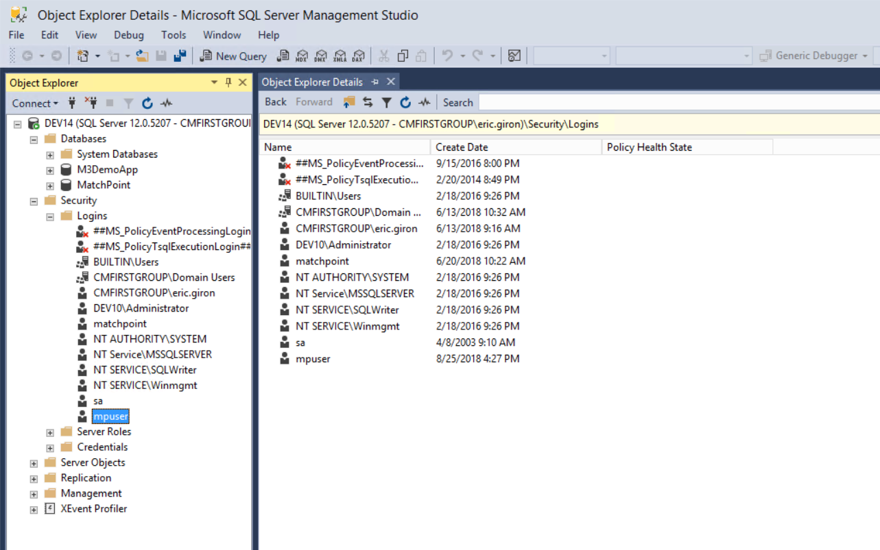Click the Search input field
Viewport: 880px width, 550px height.
click(679, 102)
